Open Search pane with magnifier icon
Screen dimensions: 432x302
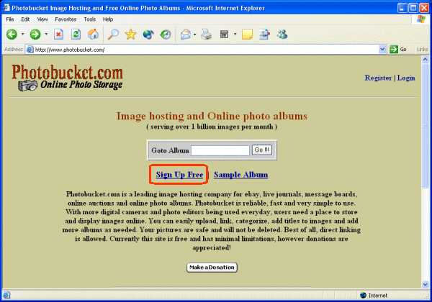(113, 35)
